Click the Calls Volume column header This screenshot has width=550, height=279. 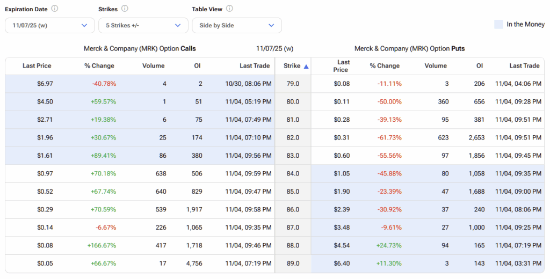pyautogui.click(x=153, y=66)
